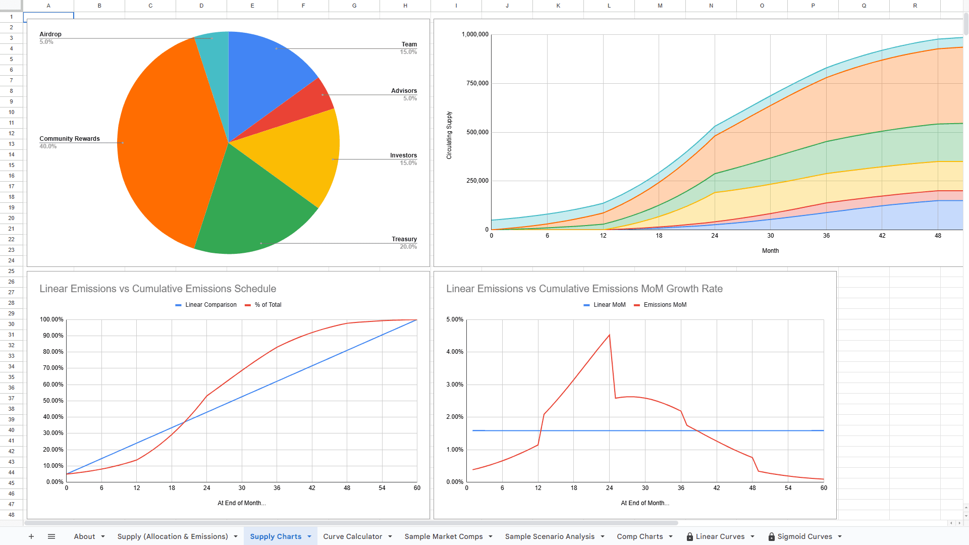Open the Sigmoid Curves sheet tab
Viewport: 969px width, 545px height.
[x=804, y=536]
